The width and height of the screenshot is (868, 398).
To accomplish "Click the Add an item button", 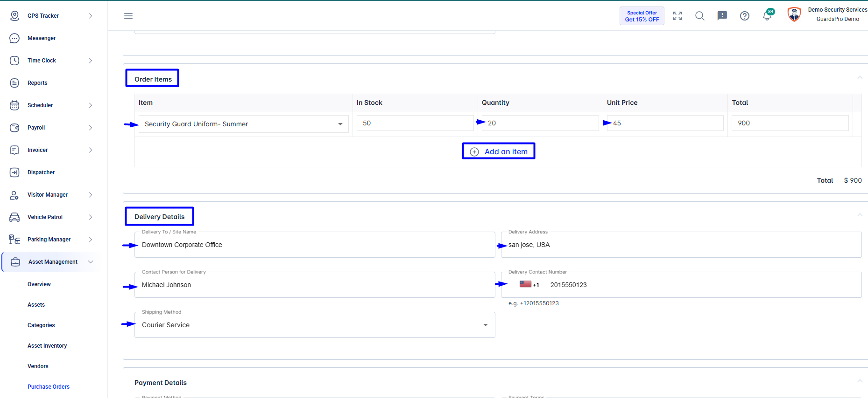I will 499,151.
